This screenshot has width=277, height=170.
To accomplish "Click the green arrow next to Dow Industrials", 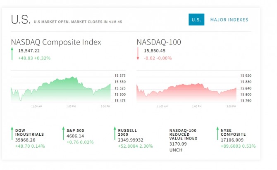I will [x=12, y=134].
